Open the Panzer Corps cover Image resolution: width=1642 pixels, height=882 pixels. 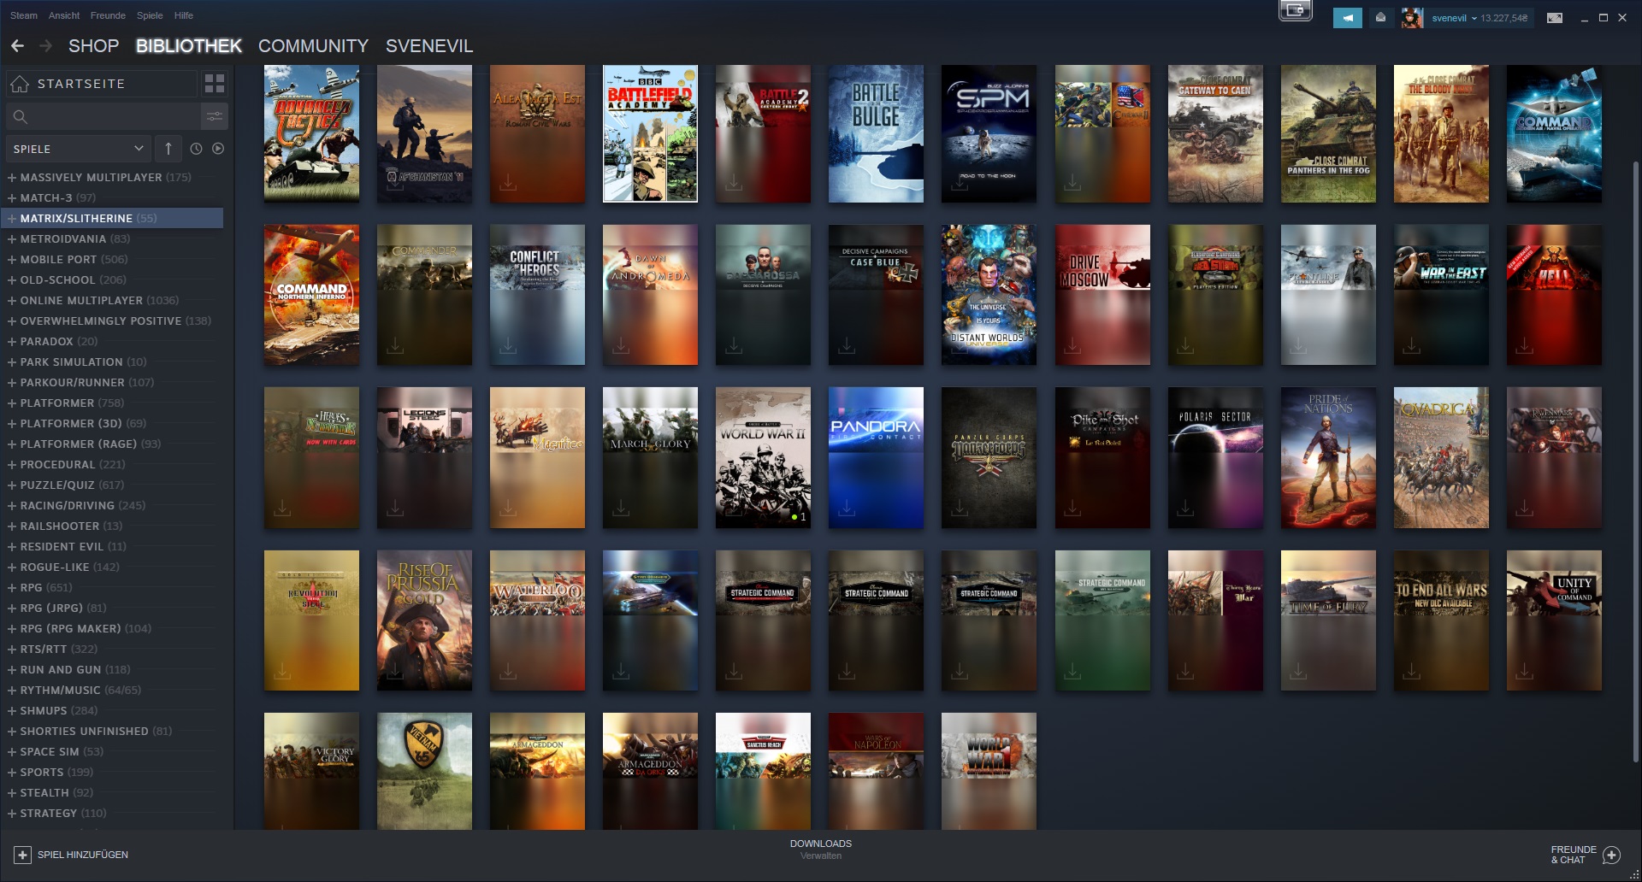989,458
